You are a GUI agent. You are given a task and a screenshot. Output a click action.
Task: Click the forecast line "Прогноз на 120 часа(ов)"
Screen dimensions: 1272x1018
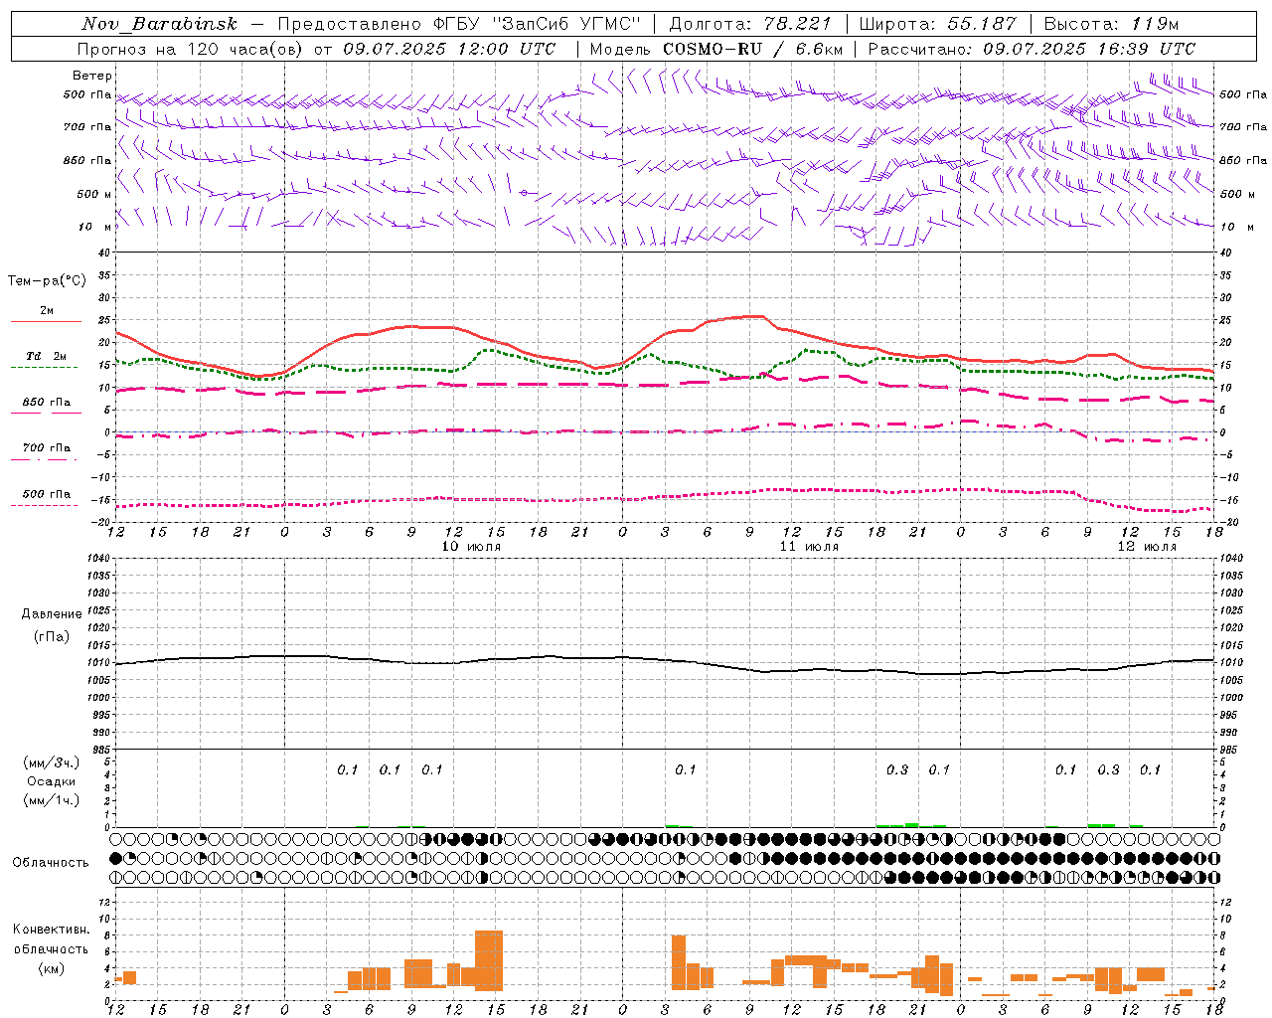(x=192, y=49)
